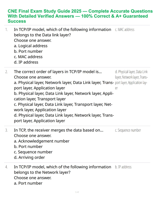Choose option 'd. IP address' in question 1
154x199 pixels.
pyautogui.click(x=26, y=62)
